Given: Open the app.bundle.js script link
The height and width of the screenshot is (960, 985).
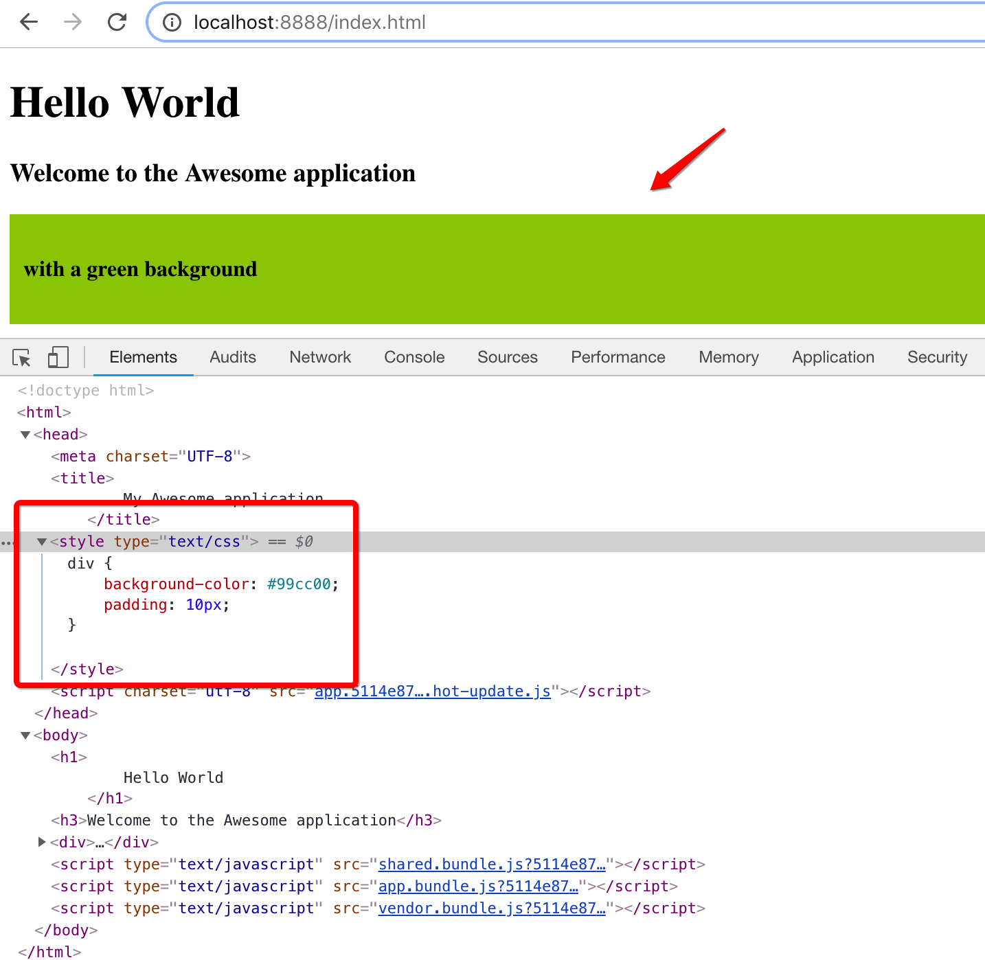Looking at the screenshot, I should 479,886.
